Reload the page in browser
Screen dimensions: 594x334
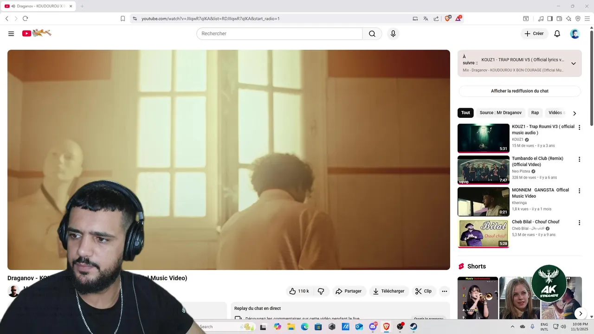pos(25,19)
